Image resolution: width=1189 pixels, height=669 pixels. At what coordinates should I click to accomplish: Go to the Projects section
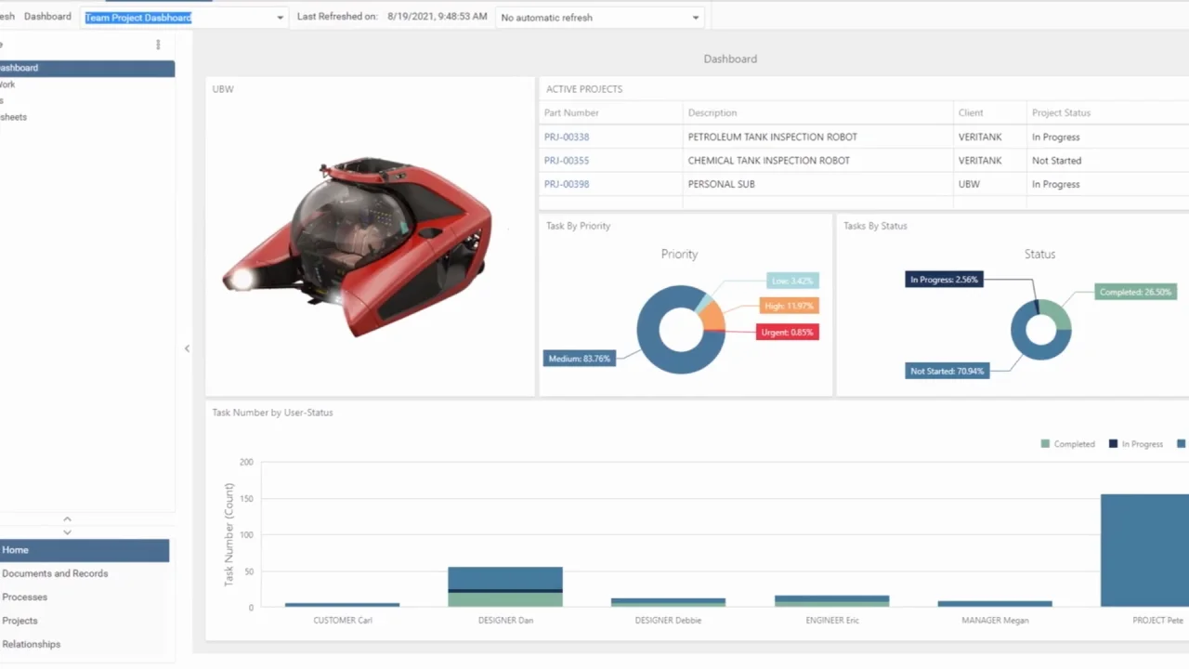(20, 621)
